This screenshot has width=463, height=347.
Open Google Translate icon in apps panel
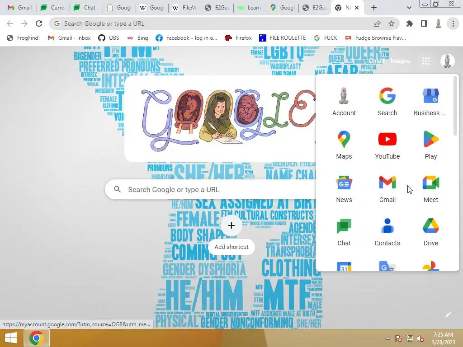[387, 266]
